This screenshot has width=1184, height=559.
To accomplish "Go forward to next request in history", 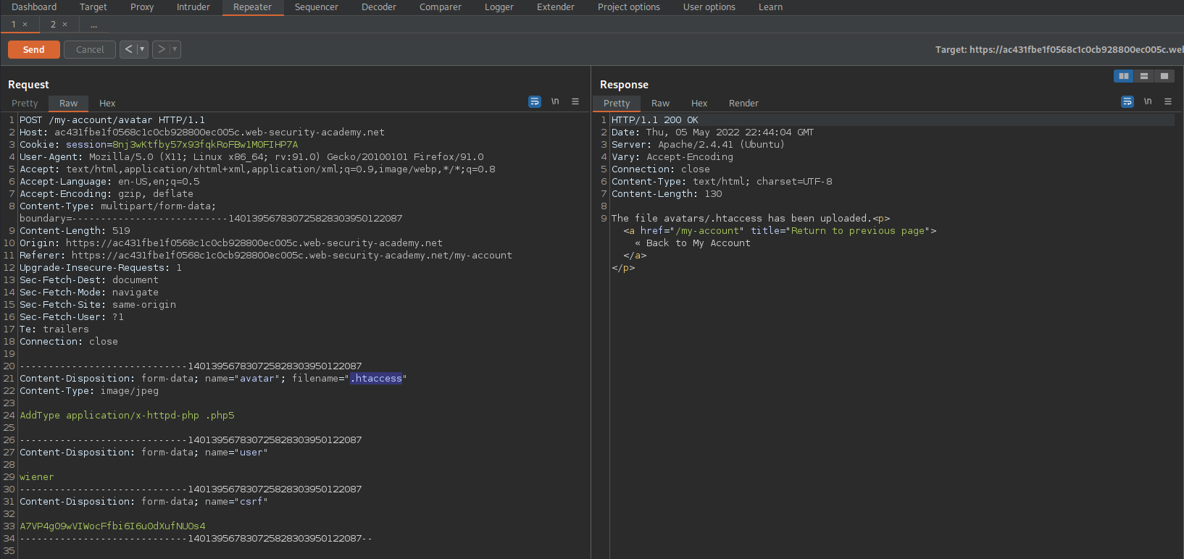I will coord(161,49).
